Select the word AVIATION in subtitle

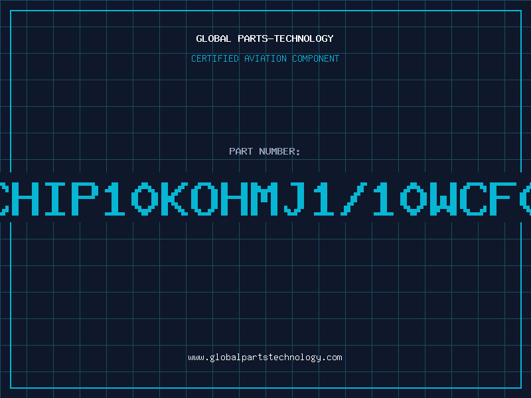coord(265,58)
